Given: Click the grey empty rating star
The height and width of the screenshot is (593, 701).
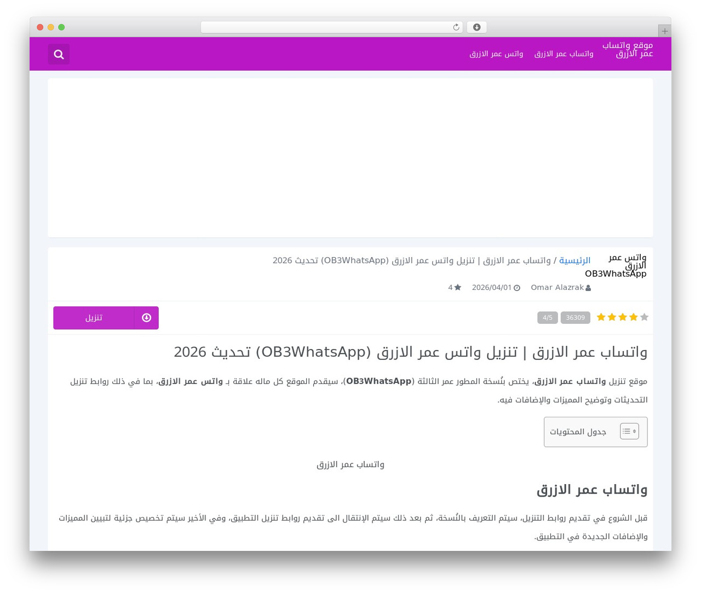Looking at the screenshot, I should (x=644, y=317).
